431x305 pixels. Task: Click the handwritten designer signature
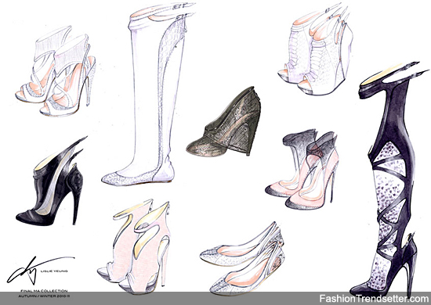[x=41, y=271]
